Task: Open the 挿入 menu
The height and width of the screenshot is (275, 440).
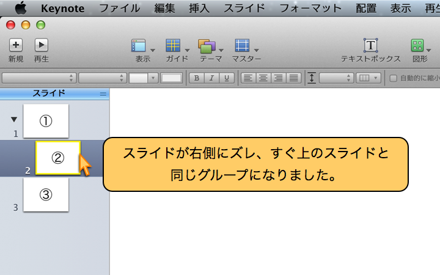Action: 199,9
